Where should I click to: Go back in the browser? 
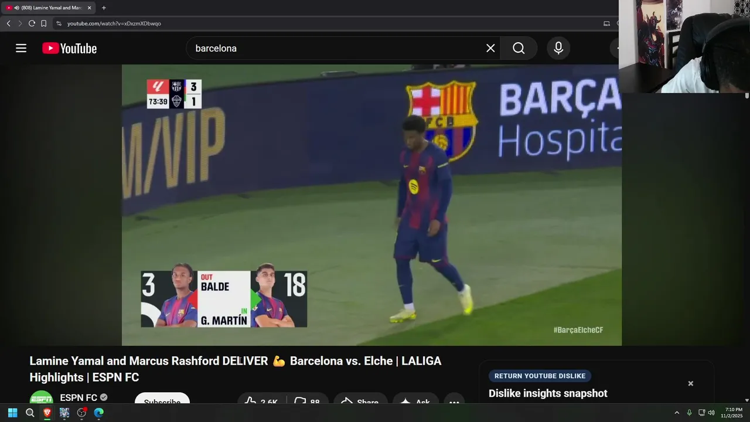pos(8,23)
